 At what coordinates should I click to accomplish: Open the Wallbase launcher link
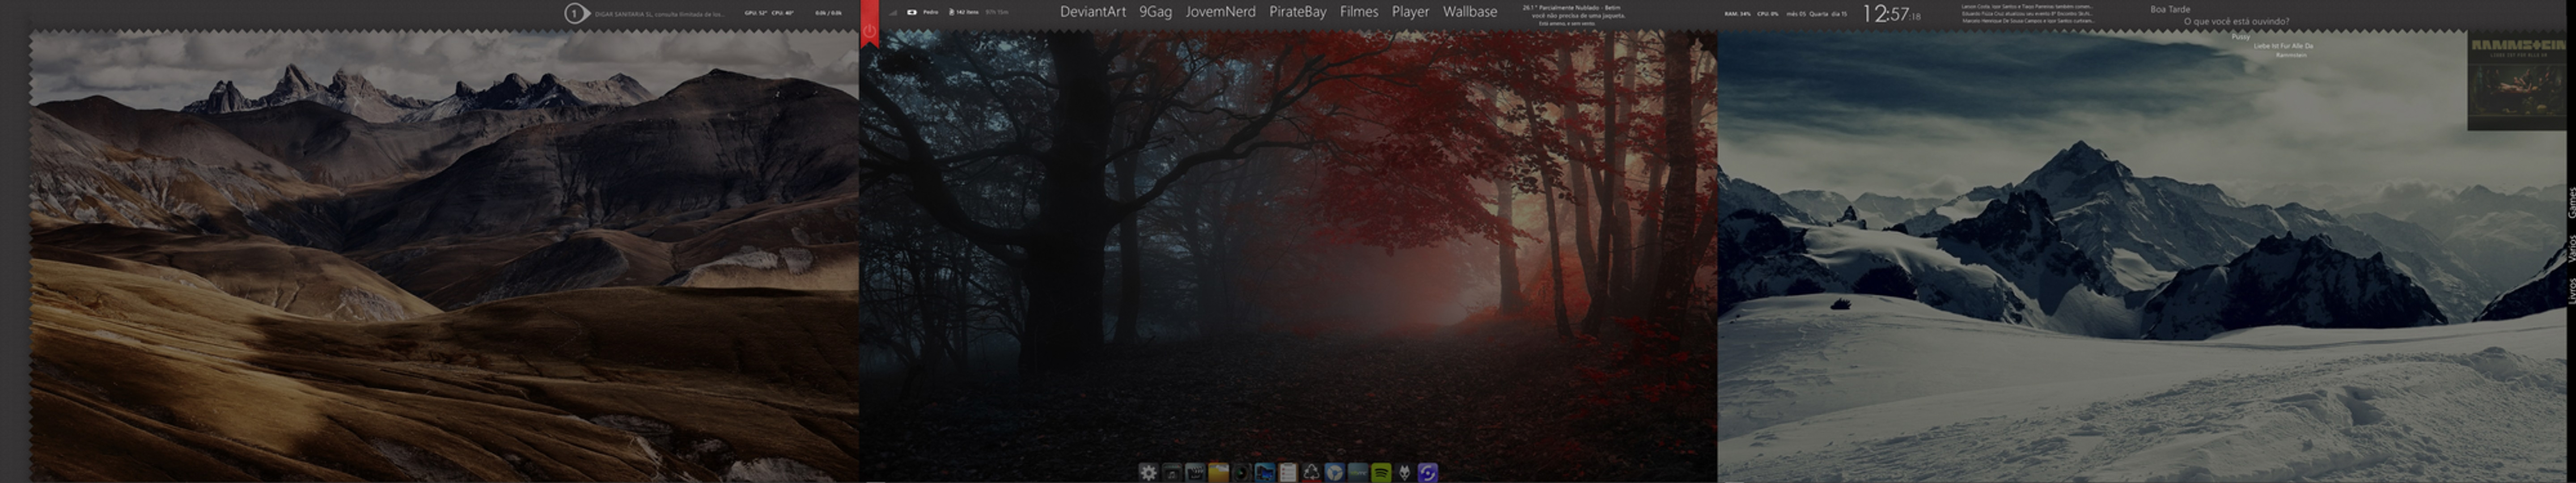pyautogui.click(x=1469, y=12)
